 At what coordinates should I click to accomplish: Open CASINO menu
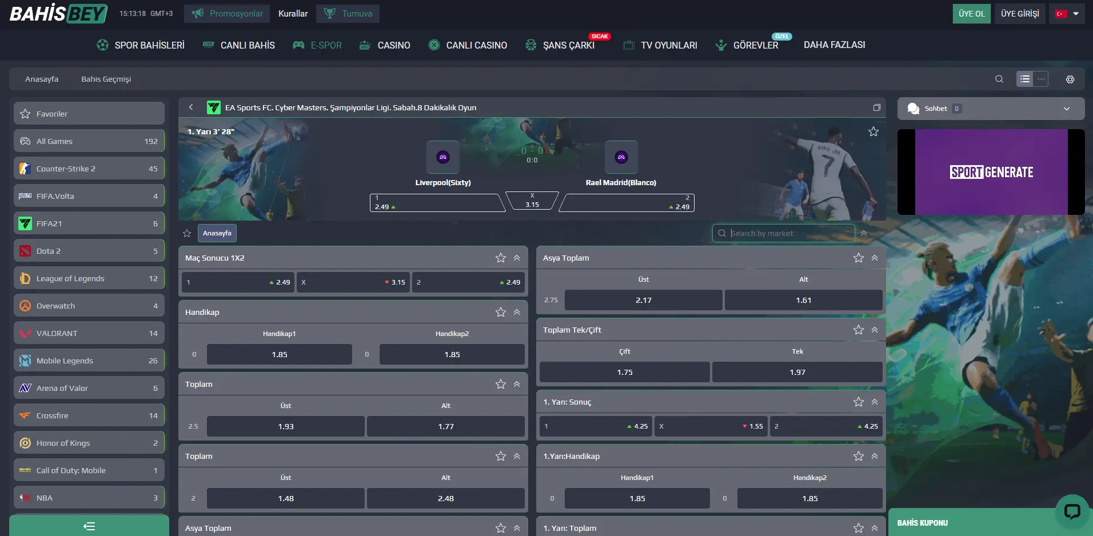385,45
